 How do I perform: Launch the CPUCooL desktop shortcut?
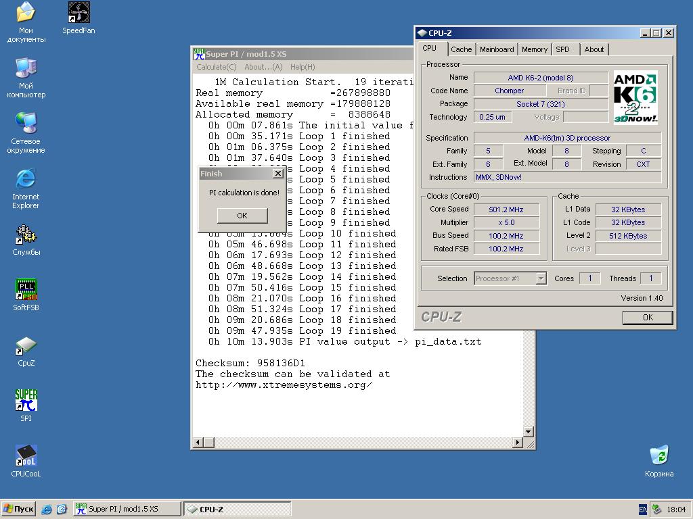tap(26, 462)
